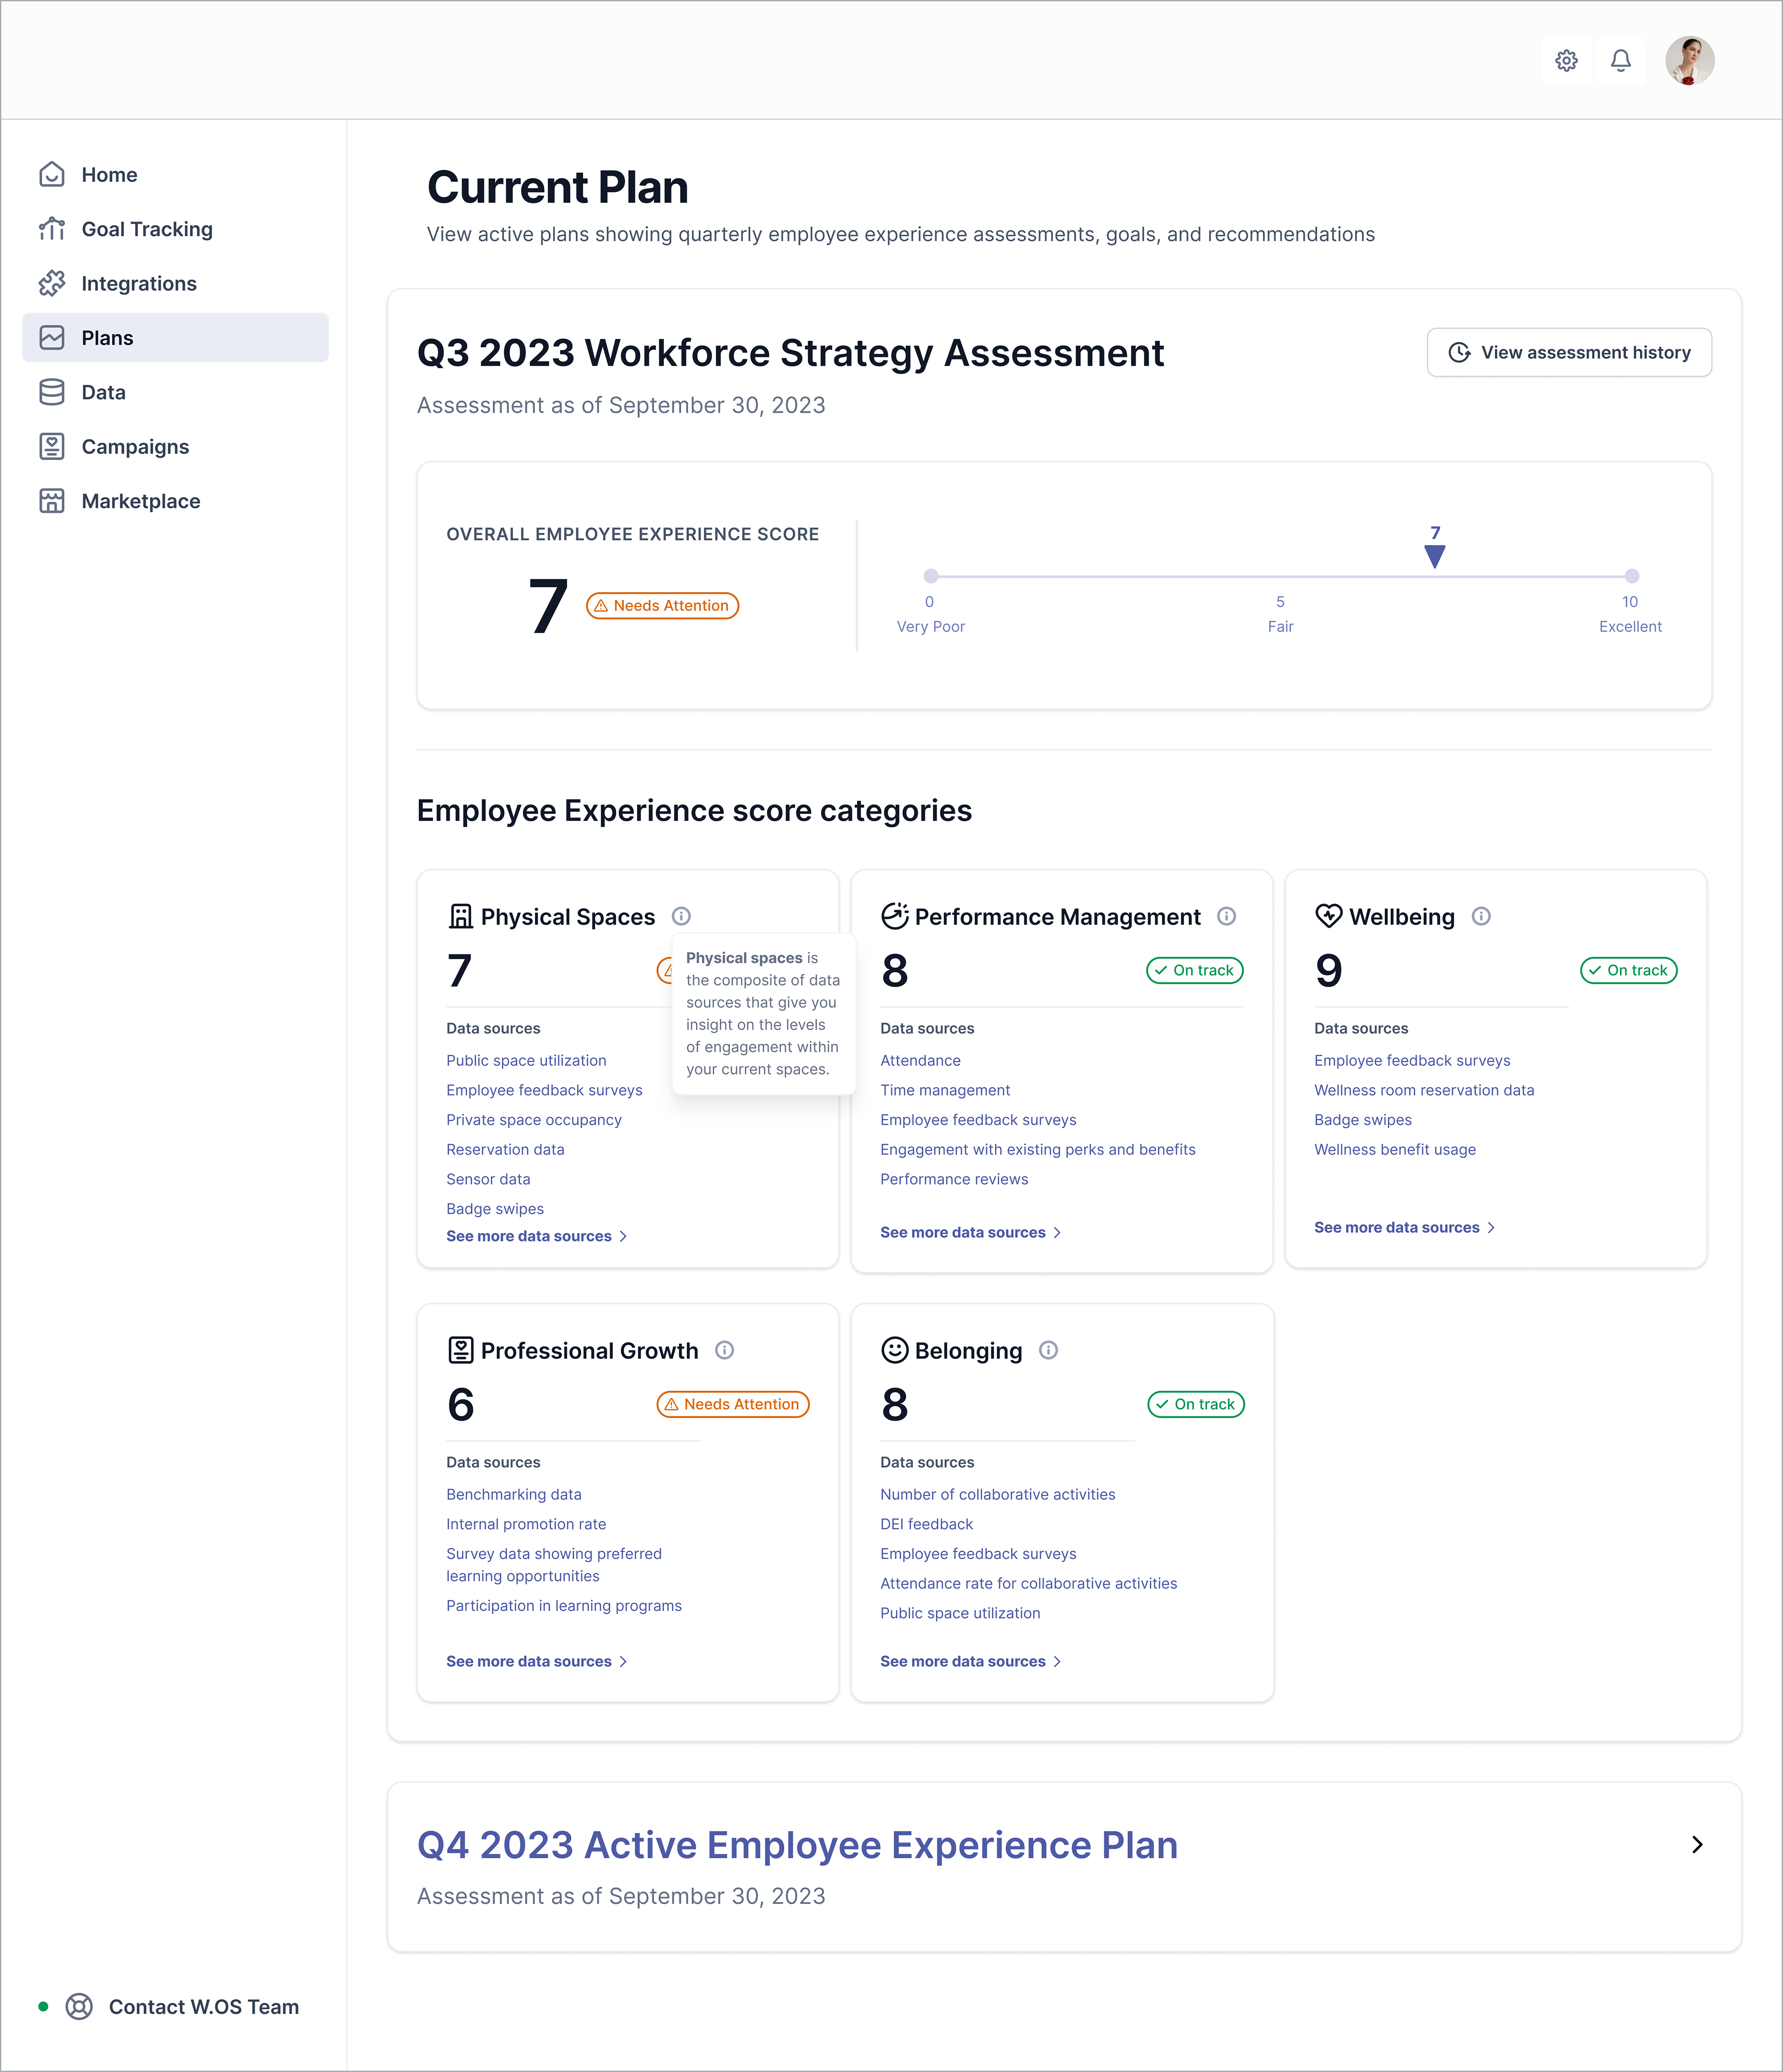The width and height of the screenshot is (1783, 2072).
Task: Expand Performance Management See more data sources
Action: tap(971, 1233)
